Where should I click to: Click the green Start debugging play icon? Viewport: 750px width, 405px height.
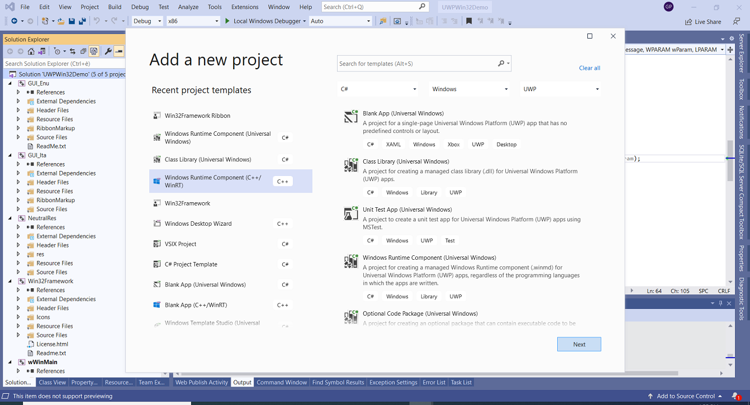pos(227,21)
